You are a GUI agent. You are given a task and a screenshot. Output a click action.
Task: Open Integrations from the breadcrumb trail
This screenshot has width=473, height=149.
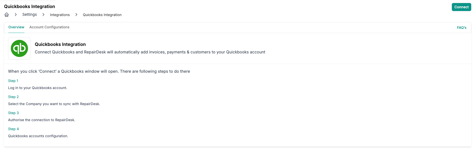coord(60,15)
